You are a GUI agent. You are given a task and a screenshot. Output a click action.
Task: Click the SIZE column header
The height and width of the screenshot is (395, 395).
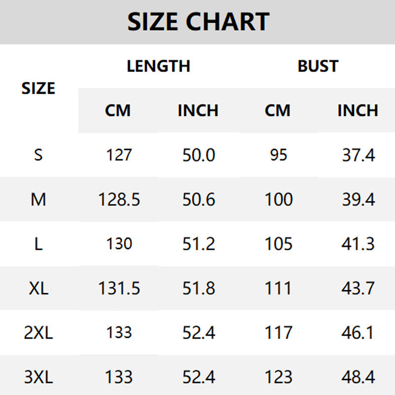(39, 88)
